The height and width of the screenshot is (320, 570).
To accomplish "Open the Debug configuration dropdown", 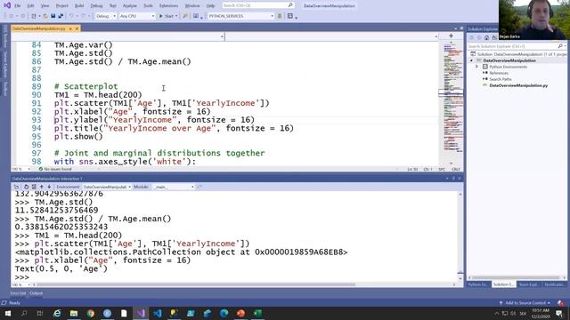I will (x=105, y=16).
